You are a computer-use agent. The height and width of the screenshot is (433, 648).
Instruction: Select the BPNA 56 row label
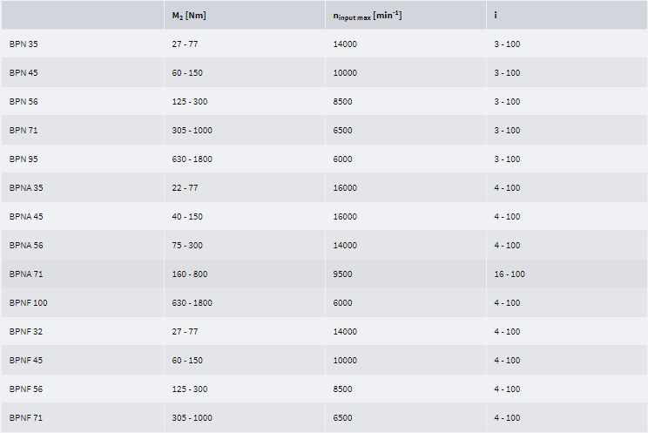point(26,245)
